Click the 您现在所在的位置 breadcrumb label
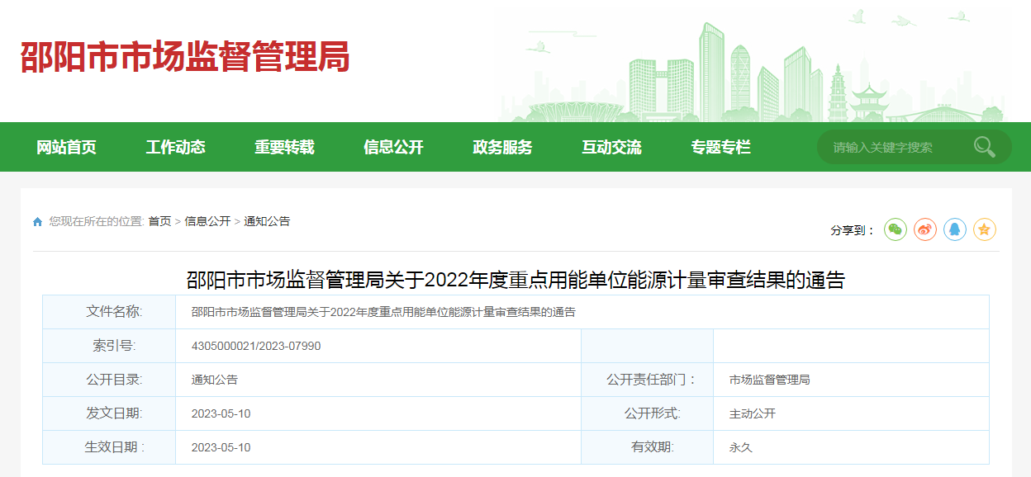The image size is (1031, 477). click(x=97, y=221)
